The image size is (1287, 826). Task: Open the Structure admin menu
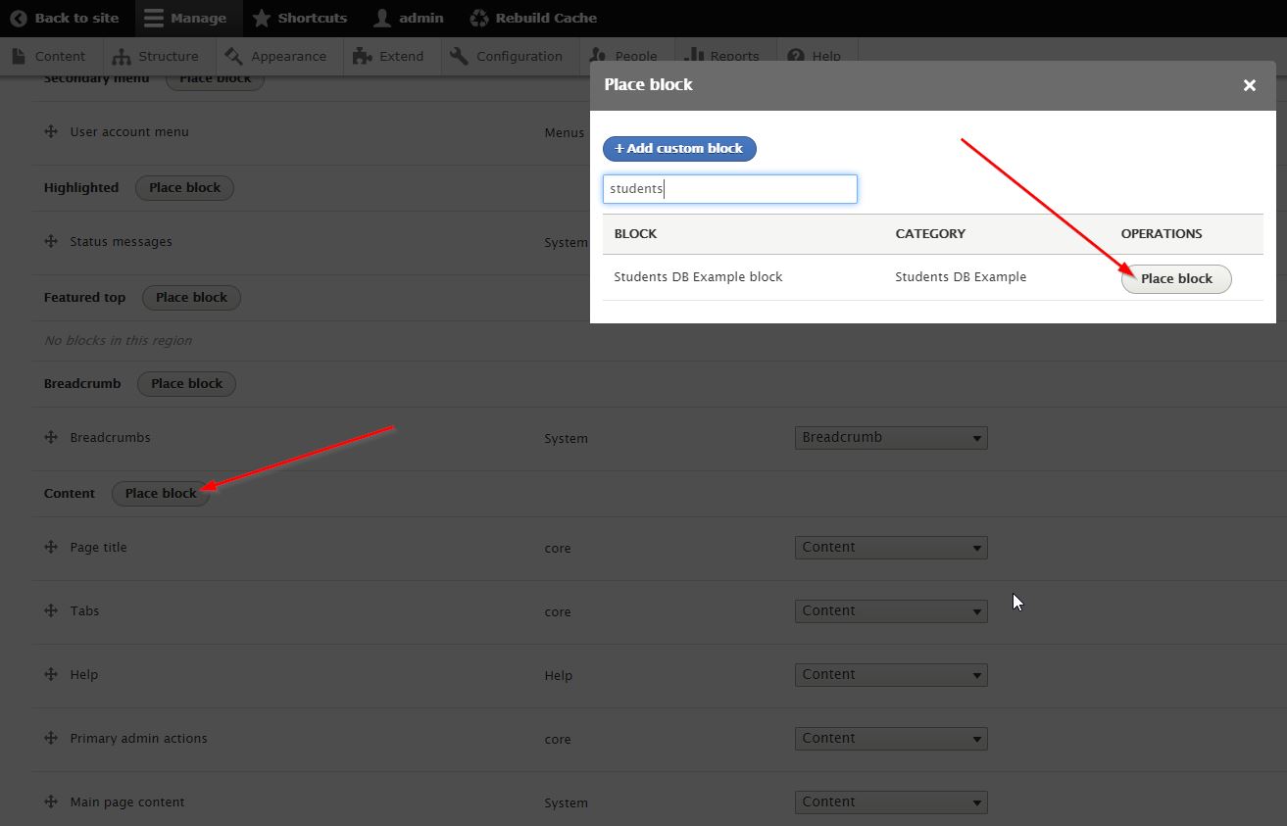tap(156, 56)
